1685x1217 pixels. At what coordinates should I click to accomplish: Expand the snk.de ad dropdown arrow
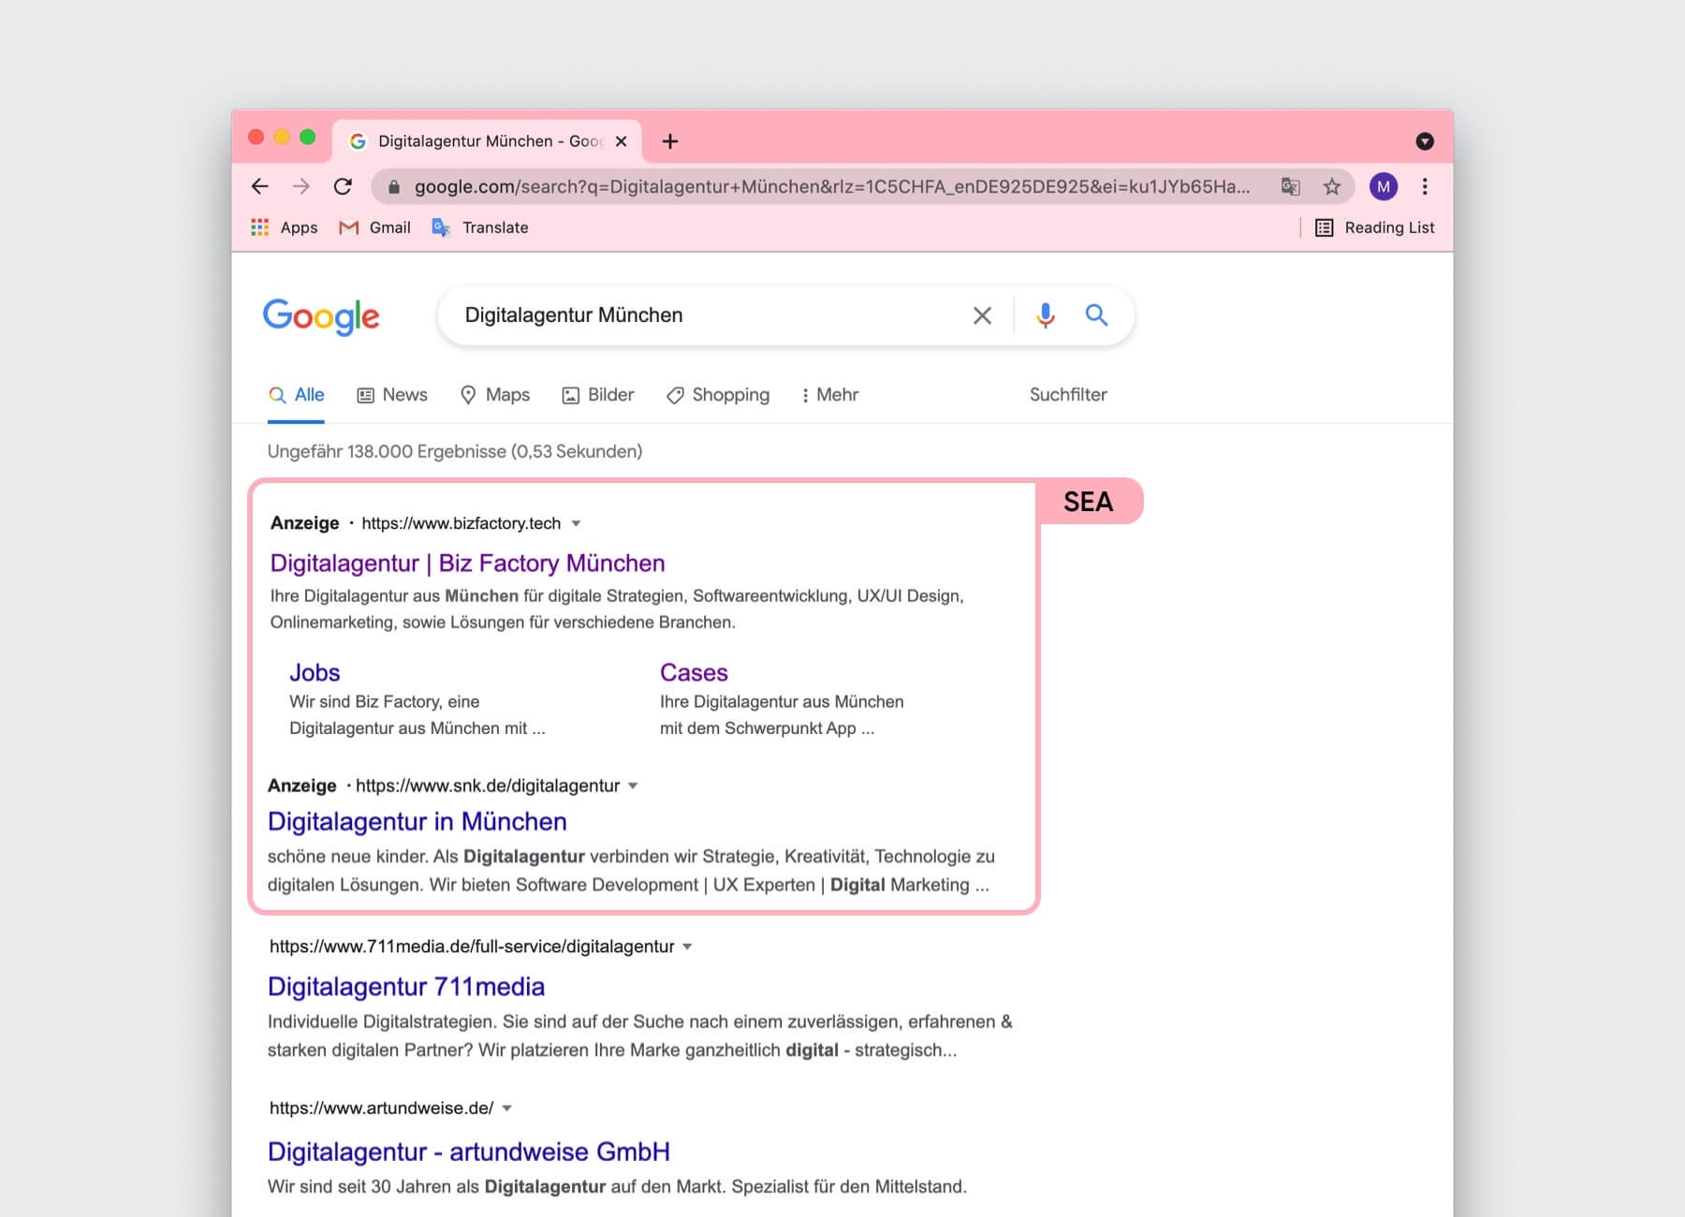pyautogui.click(x=633, y=786)
